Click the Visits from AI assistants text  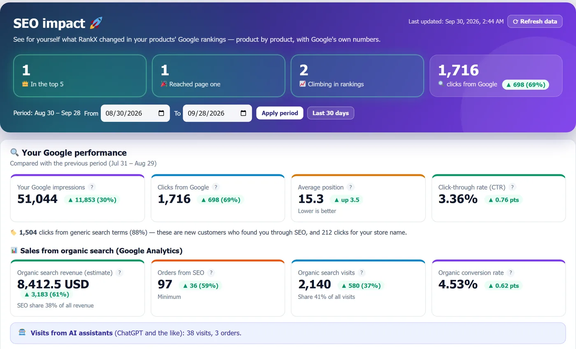coord(72,333)
